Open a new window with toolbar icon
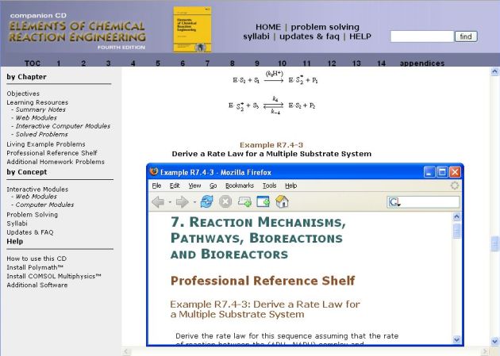500x356 pixels. (263, 201)
